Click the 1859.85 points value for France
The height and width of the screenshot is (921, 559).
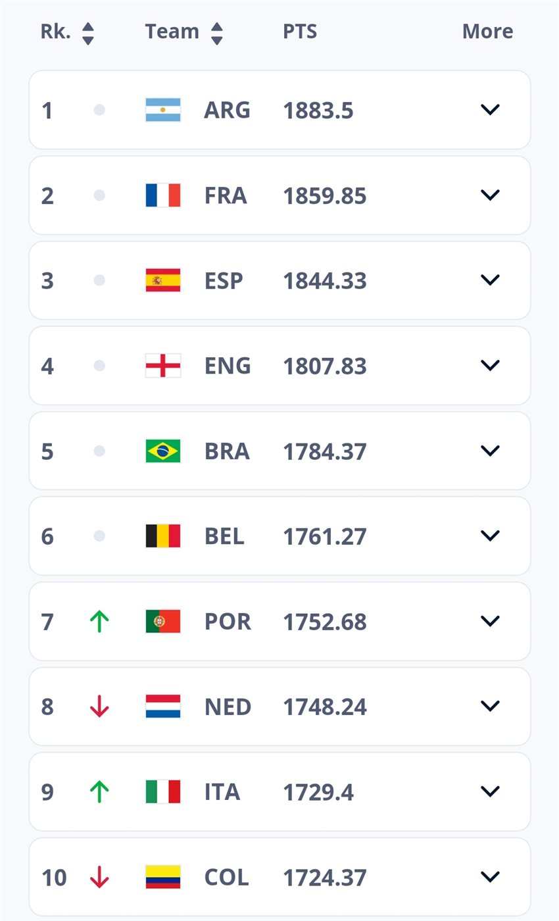tap(324, 195)
